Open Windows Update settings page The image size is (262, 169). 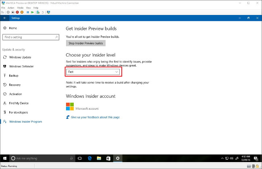coord(20,57)
